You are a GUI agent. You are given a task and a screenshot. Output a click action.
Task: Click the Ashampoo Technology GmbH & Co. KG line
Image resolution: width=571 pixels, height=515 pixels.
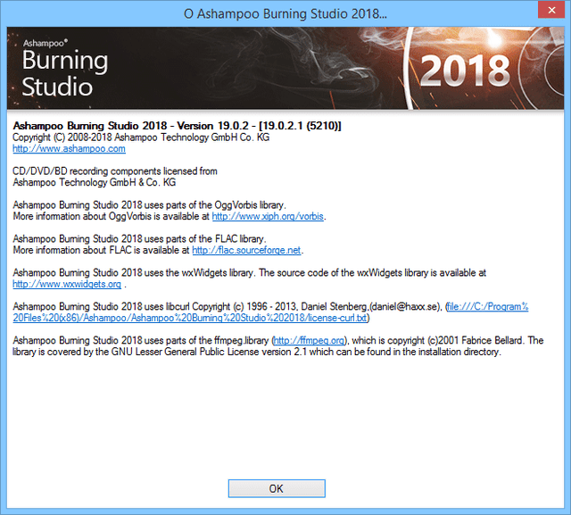tap(95, 182)
